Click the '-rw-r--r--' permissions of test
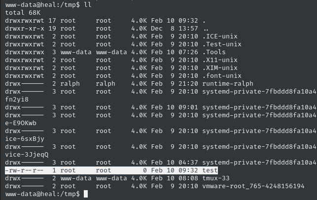 tap(25, 170)
